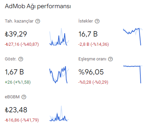
Task: Click the Tah. kazançlar sparkline chart
Action: [59, 37]
